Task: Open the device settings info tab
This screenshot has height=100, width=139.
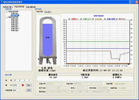Action: [x=31, y=7]
